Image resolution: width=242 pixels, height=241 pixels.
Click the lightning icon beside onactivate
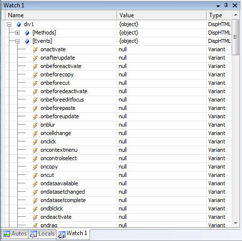35,50
